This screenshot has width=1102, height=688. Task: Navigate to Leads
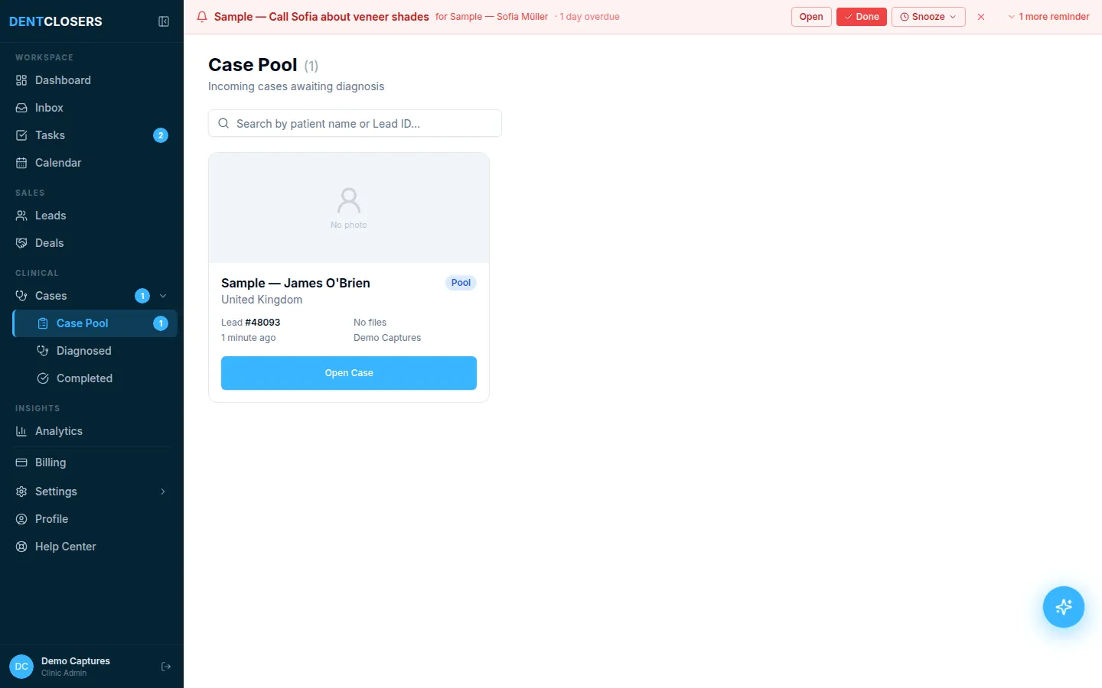pyautogui.click(x=92, y=216)
